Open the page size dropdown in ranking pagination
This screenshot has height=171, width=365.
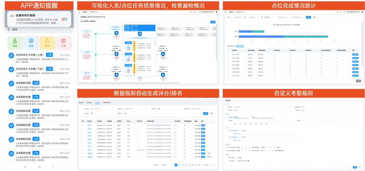[164, 165]
